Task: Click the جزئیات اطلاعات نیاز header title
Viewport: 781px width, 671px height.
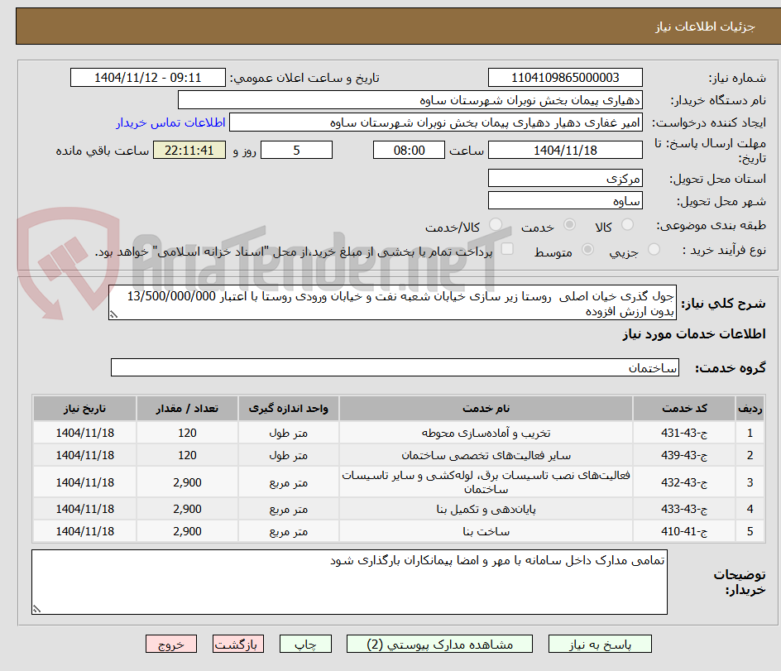Action: click(x=705, y=26)
